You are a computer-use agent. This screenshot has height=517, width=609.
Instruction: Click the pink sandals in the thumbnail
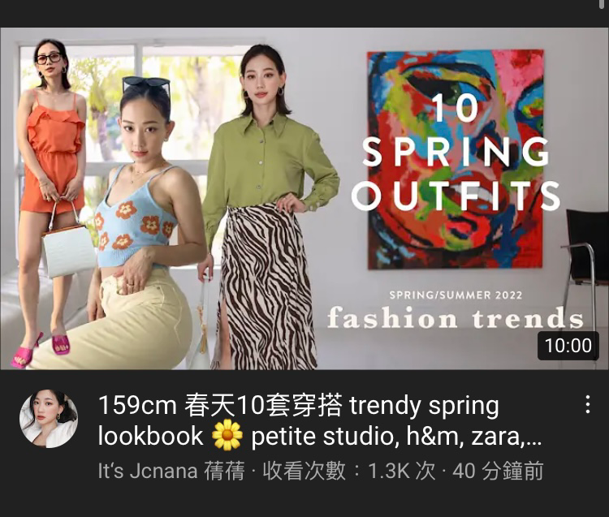pyautogui.click(x=41, y=348)
